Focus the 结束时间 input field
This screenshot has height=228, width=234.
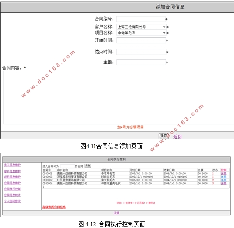[141, 52]
